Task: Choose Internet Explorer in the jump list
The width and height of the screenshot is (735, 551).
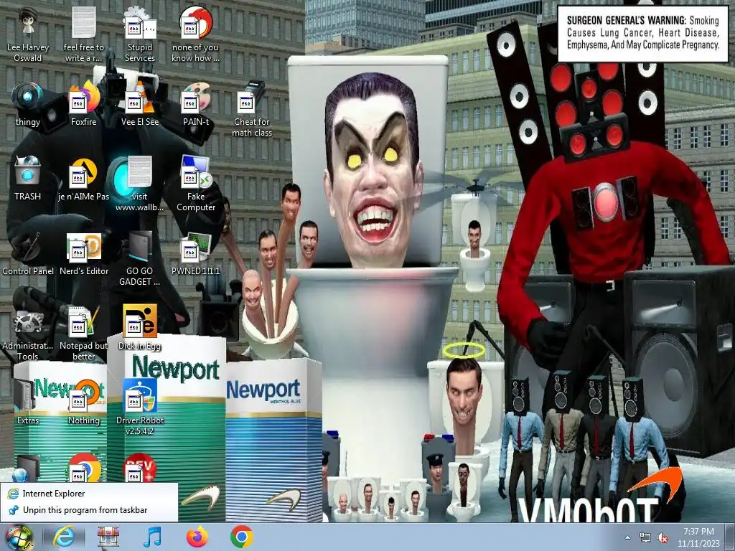Action: click(x=89, y=494)
